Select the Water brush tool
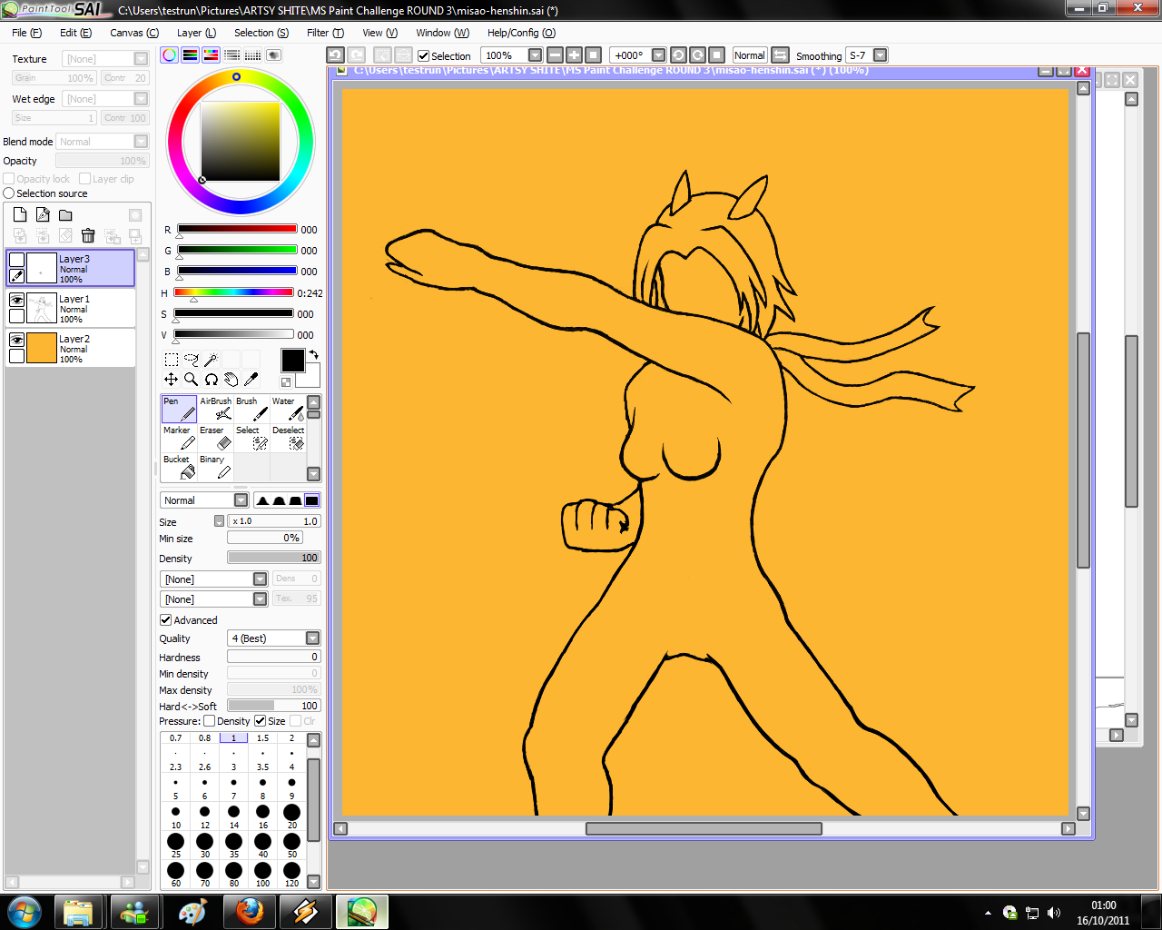 click(x=288, y=409)
